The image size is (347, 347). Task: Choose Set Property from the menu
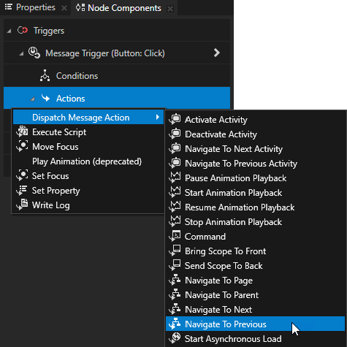[x=88, y=191]
